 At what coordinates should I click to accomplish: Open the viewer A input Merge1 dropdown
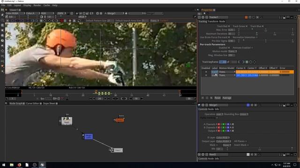tap(115, 14)
